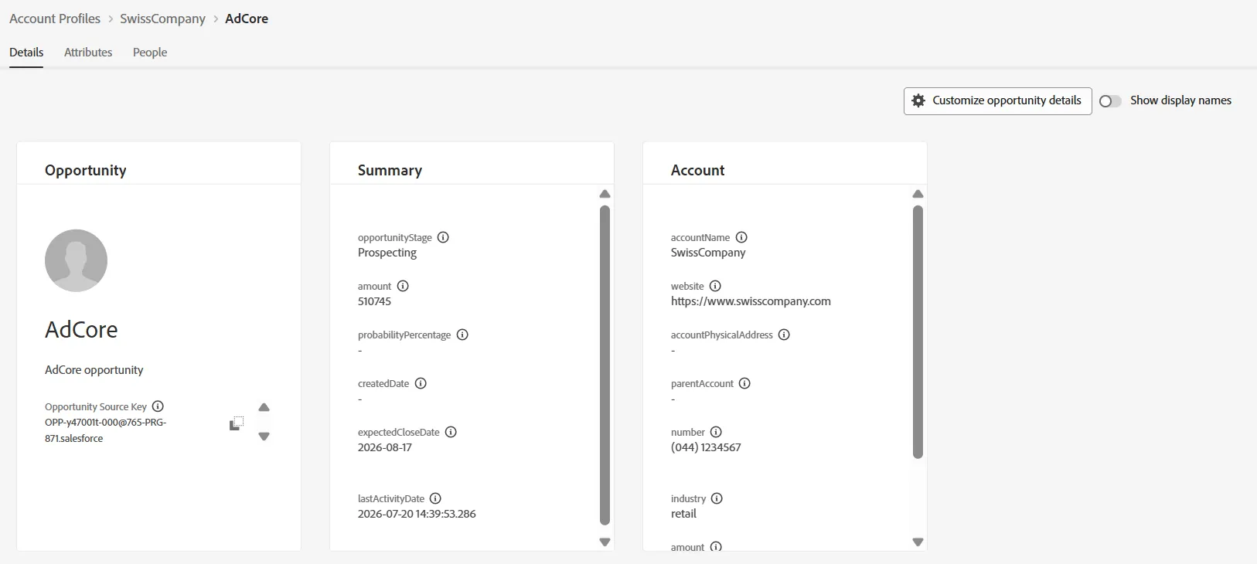Click Customize opportunity details button

997,101
